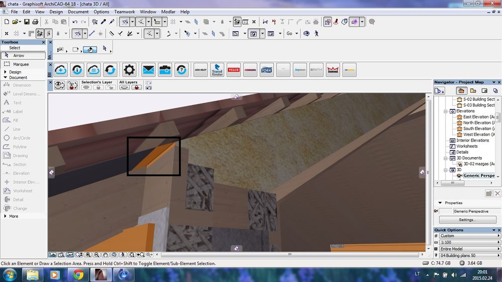
Task: Open the 04 Building plans 50 dropdown
Action: pos(470,255)
